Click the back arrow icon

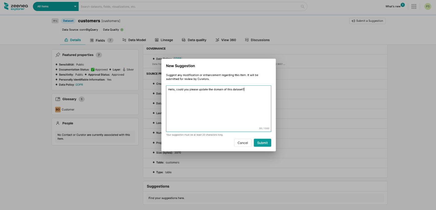click(55, 21)
